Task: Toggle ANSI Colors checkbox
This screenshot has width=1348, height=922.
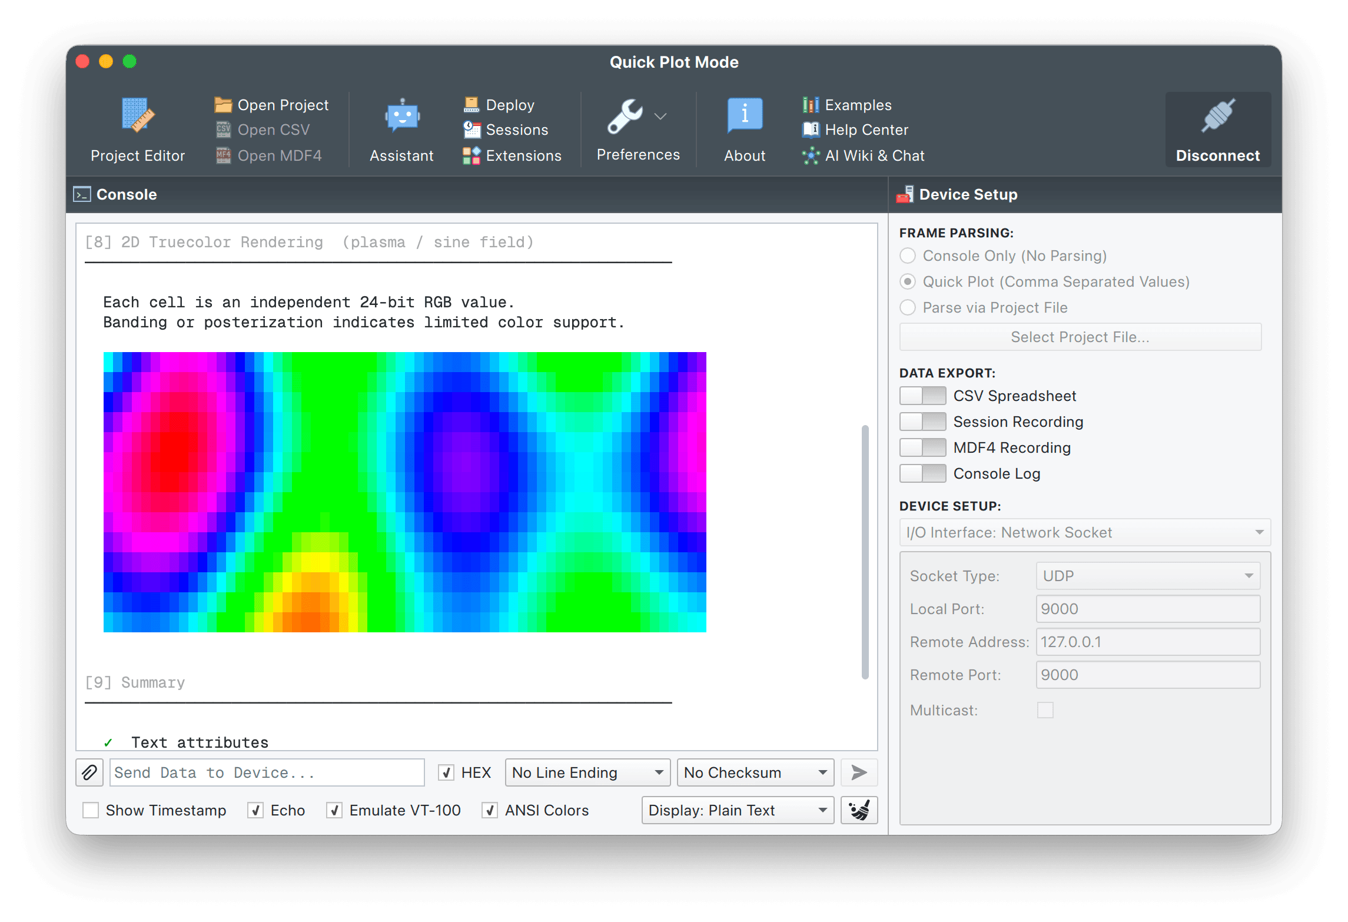Action: pyautogui.click(x=490, y=810)
